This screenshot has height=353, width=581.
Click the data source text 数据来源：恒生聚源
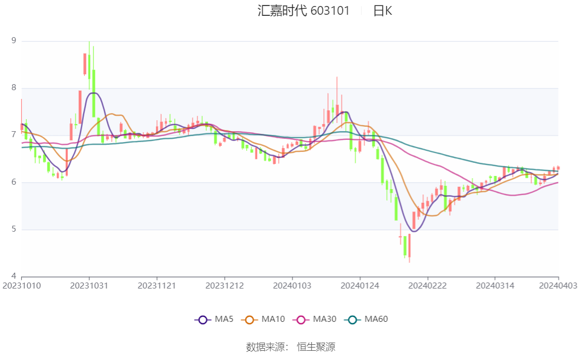tap(290, 346)
